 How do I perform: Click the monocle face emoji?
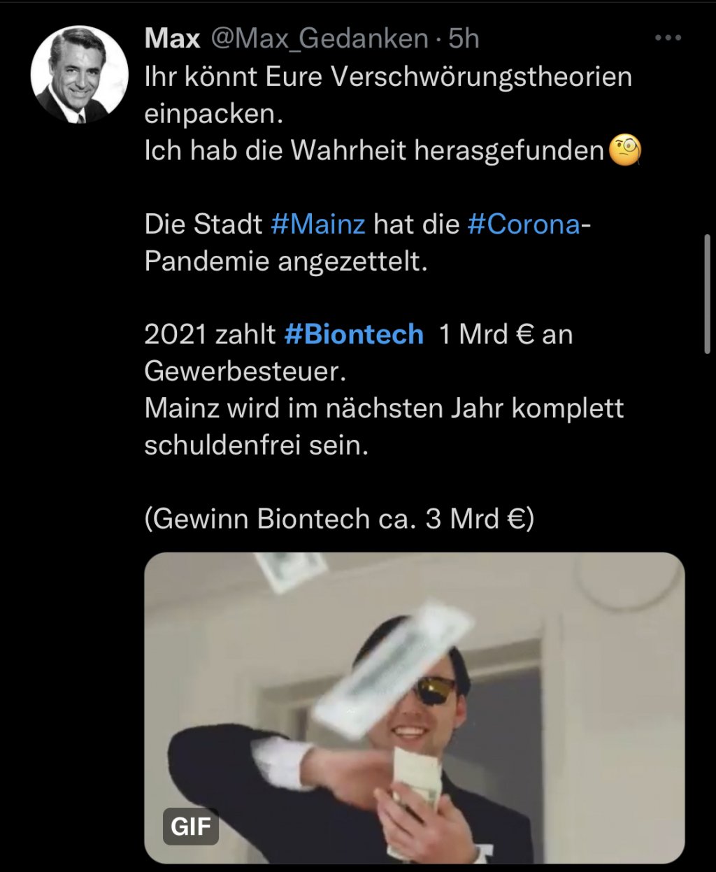coord(625,151)
